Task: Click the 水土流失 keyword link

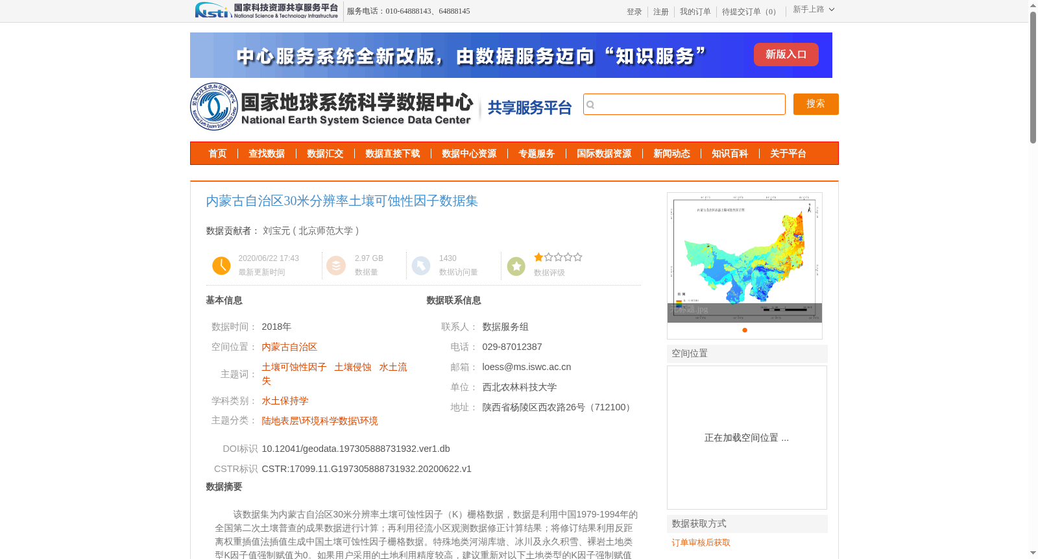Action: pos(335,373)
